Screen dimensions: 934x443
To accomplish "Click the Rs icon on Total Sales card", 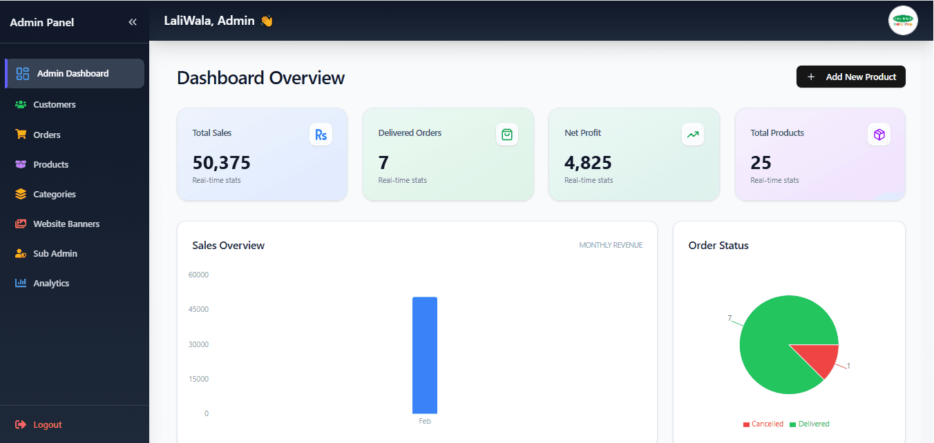I will click(x=321, y=135).
